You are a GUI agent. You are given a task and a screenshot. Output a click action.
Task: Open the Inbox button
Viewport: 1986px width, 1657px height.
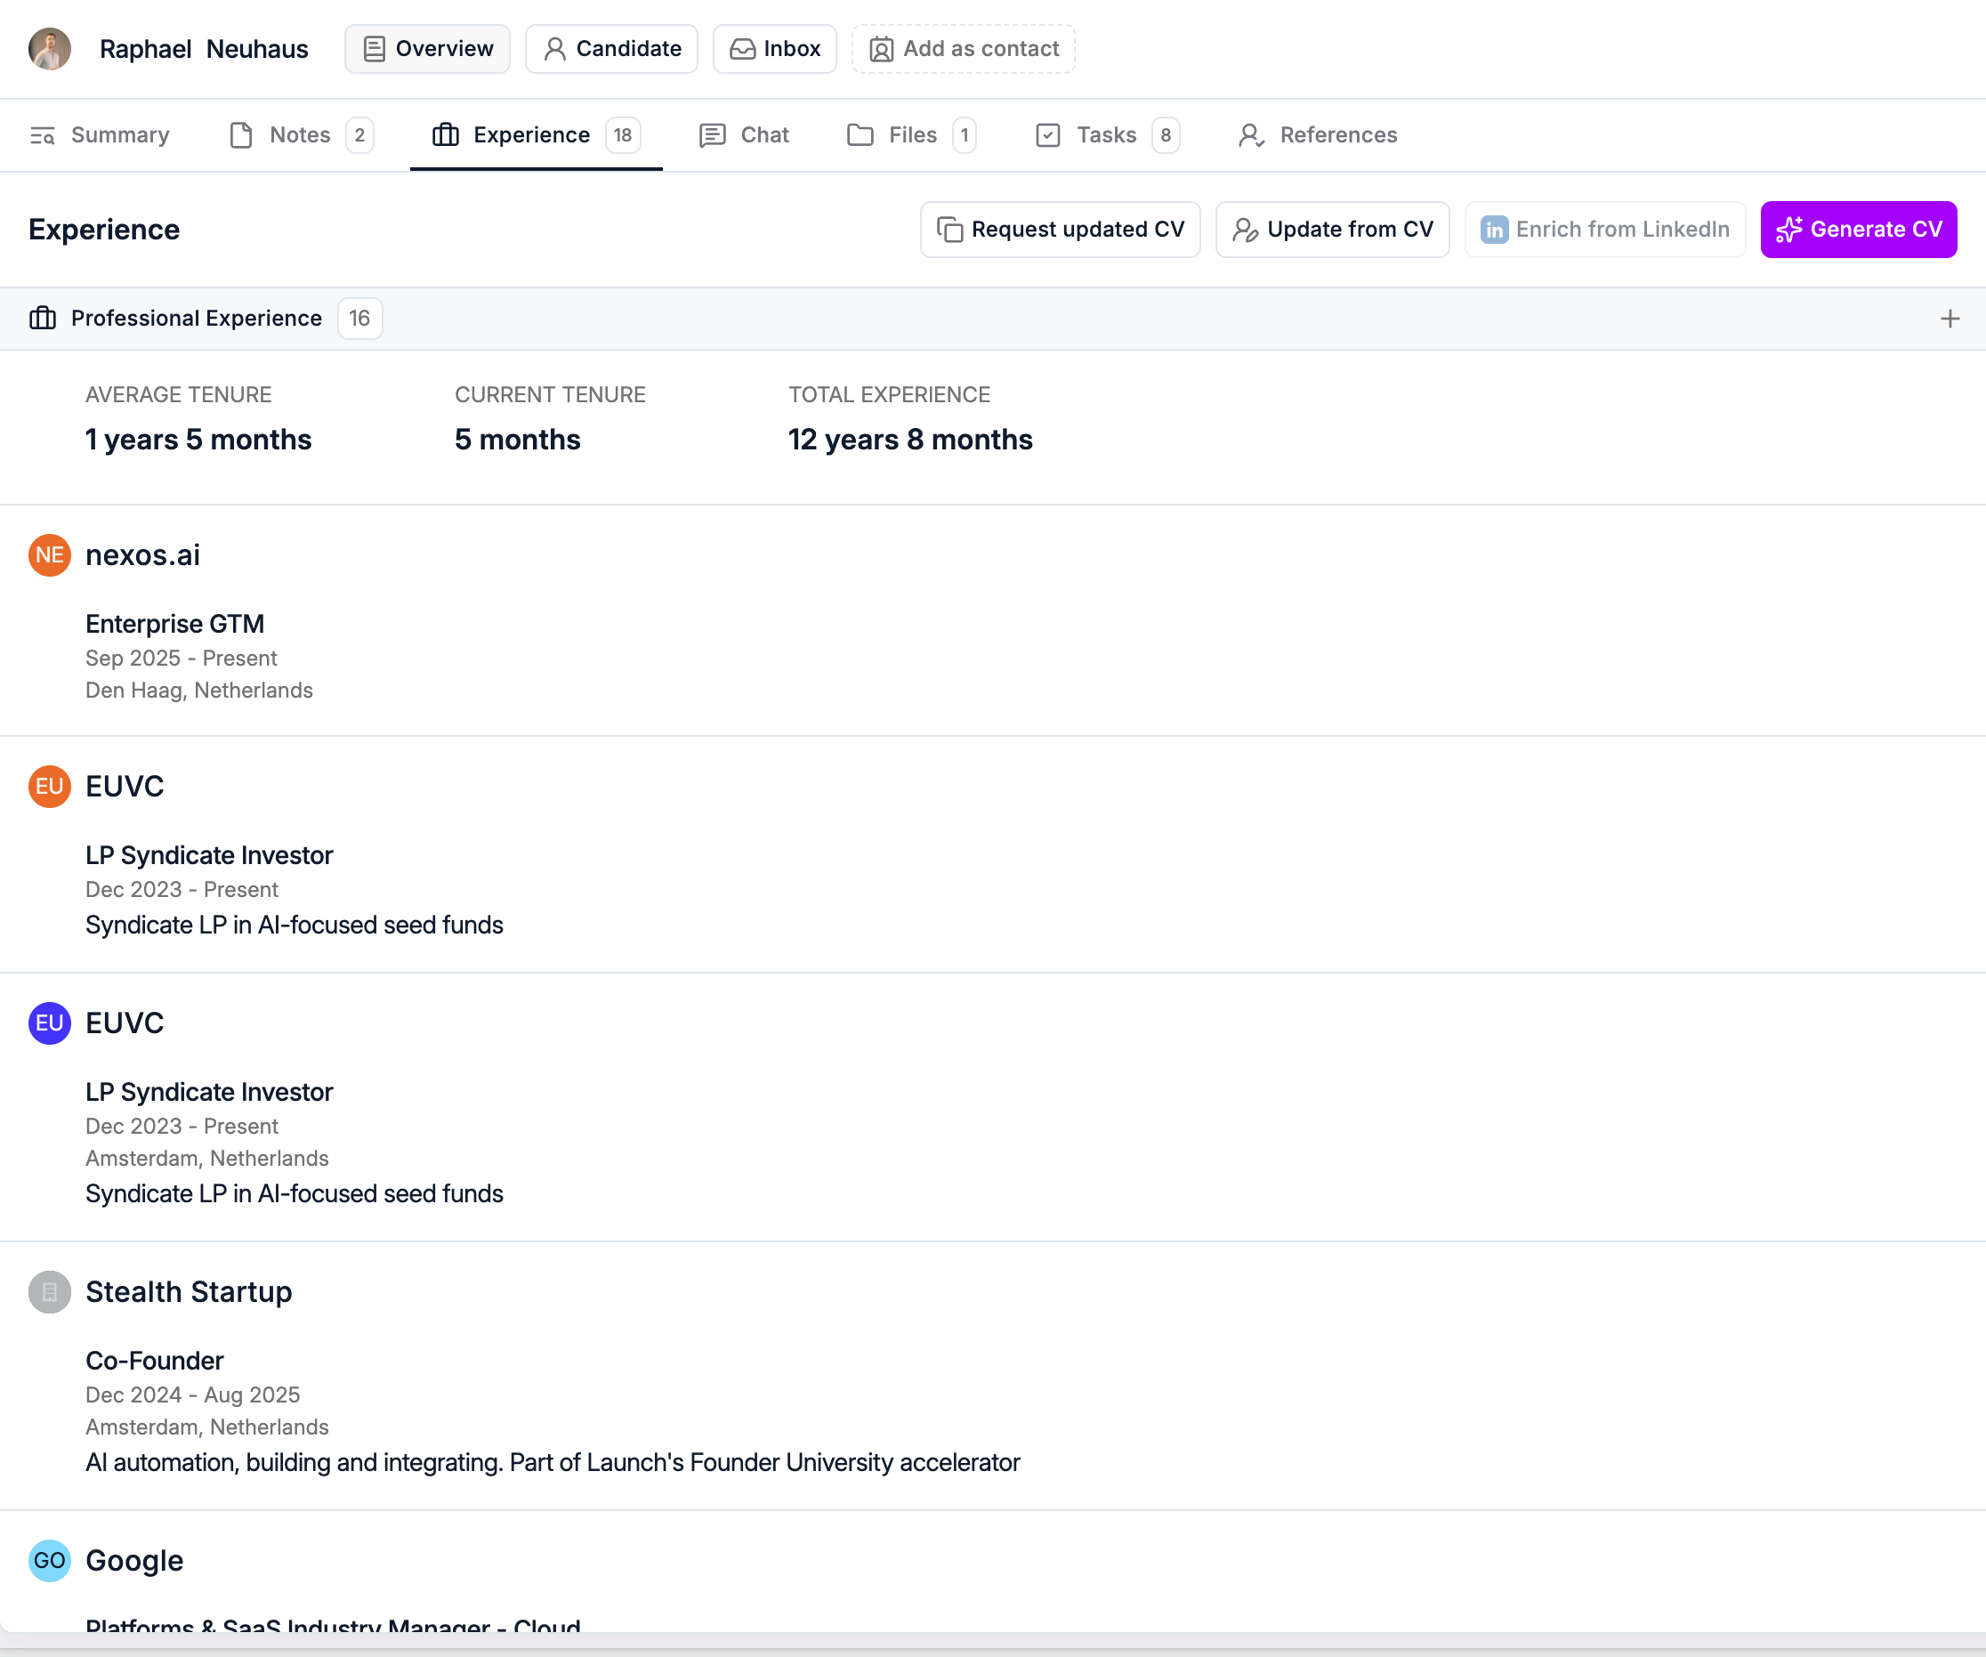point(774,49)
